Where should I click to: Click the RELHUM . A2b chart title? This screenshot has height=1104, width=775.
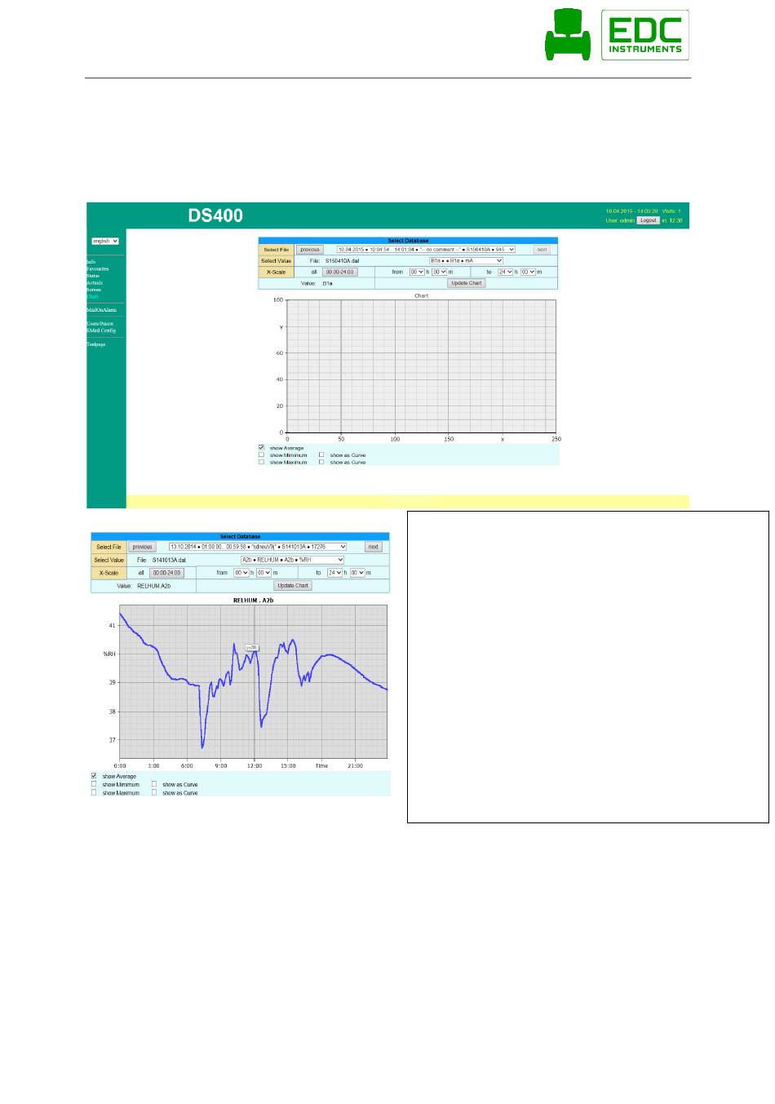click(253, 600)
